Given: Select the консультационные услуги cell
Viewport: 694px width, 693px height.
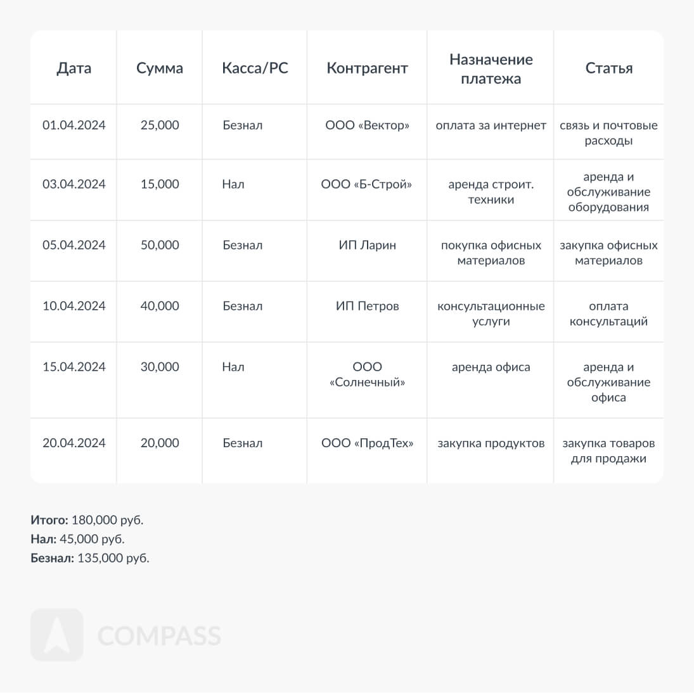Looking at the screenshot, I should [x=491, y=314].
